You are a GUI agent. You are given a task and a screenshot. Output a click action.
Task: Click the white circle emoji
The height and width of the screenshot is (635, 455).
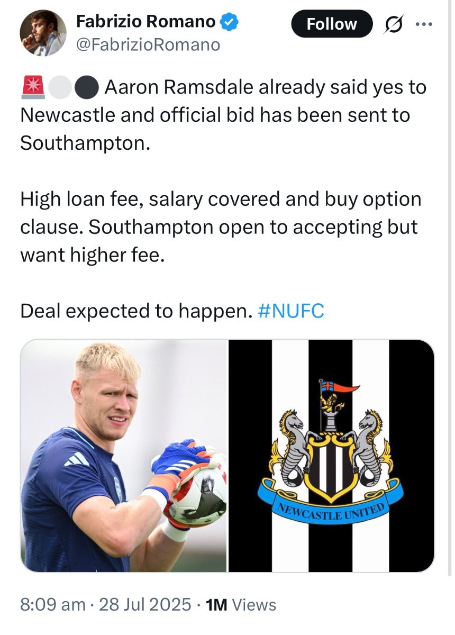[59, 88]
